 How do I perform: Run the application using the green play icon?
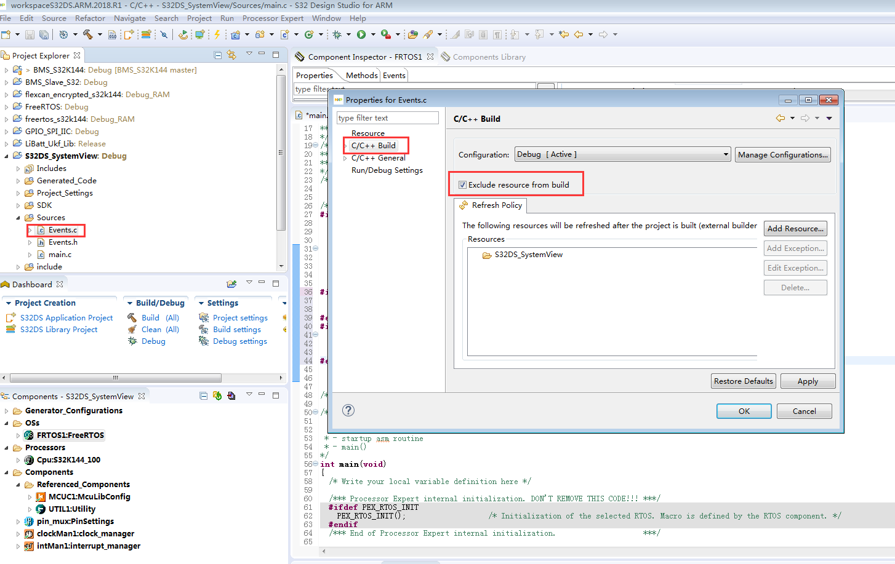point(362,34)
